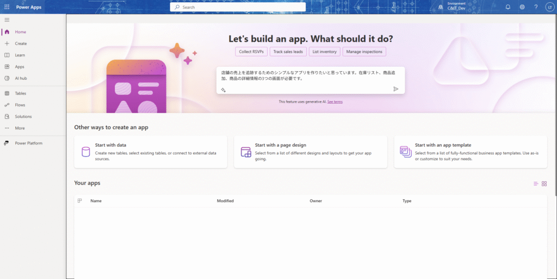Sort apps by the Modified column
Screen dimensions: 557x279
click(x=225, y=201)
